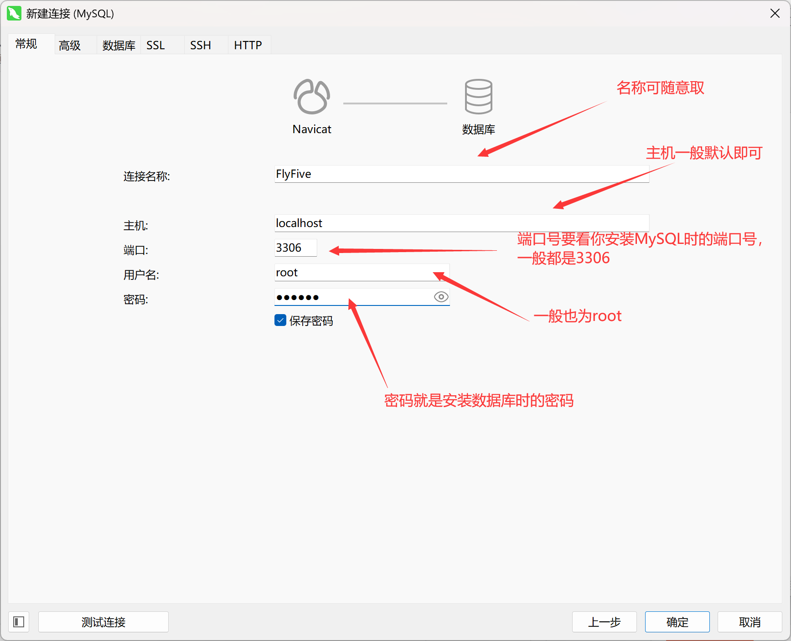Click the 主机 field containing localhost

click(462, 223)
